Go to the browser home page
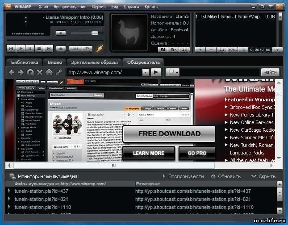This screenshot has height=225, width=288. point(49,72)
